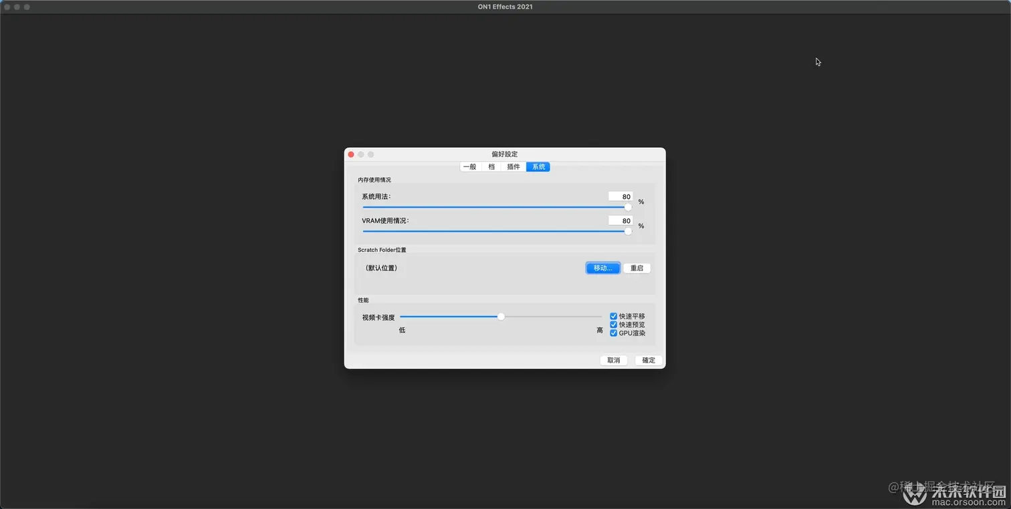1011x509 pixels.
Task: Click the 低 label under the slider
Action: coord(402,330)
